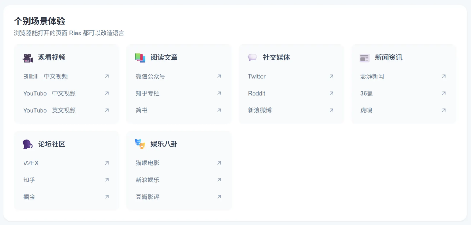Click the speaking head icon beside 论坛社区
The width and height of the screenshot is (471, 225).
(28, 144)
